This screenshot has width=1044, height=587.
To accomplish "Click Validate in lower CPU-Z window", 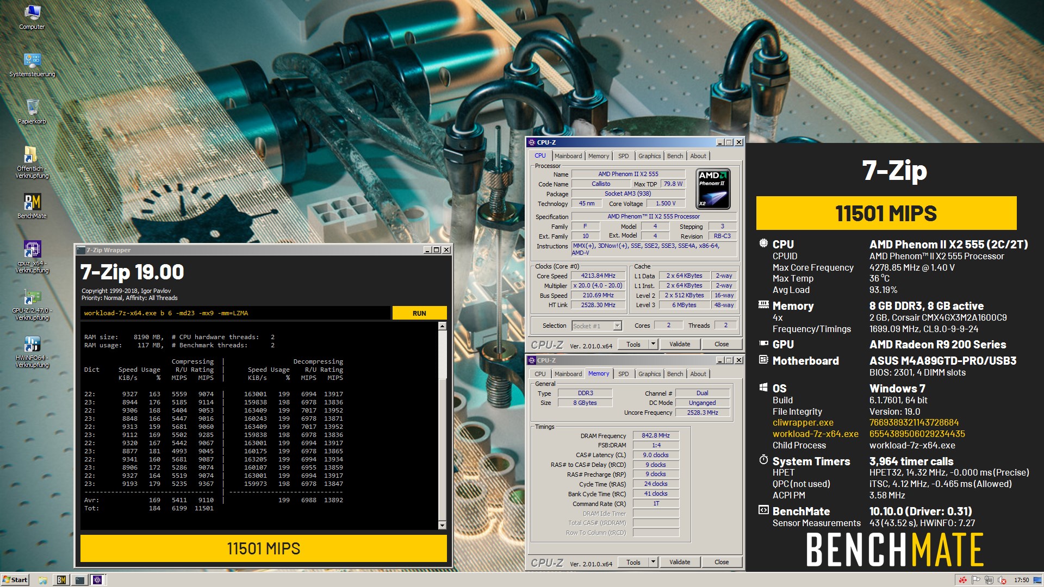I will [680, 562].
